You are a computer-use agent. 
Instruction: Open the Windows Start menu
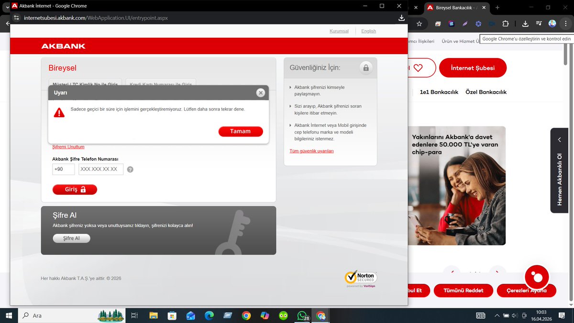tap(8, 316)
